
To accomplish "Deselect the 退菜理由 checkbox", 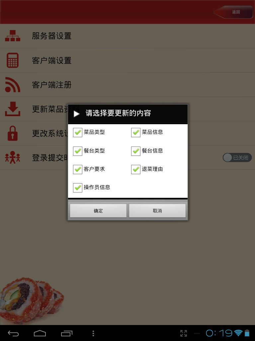I will click(x=136, y=170).
